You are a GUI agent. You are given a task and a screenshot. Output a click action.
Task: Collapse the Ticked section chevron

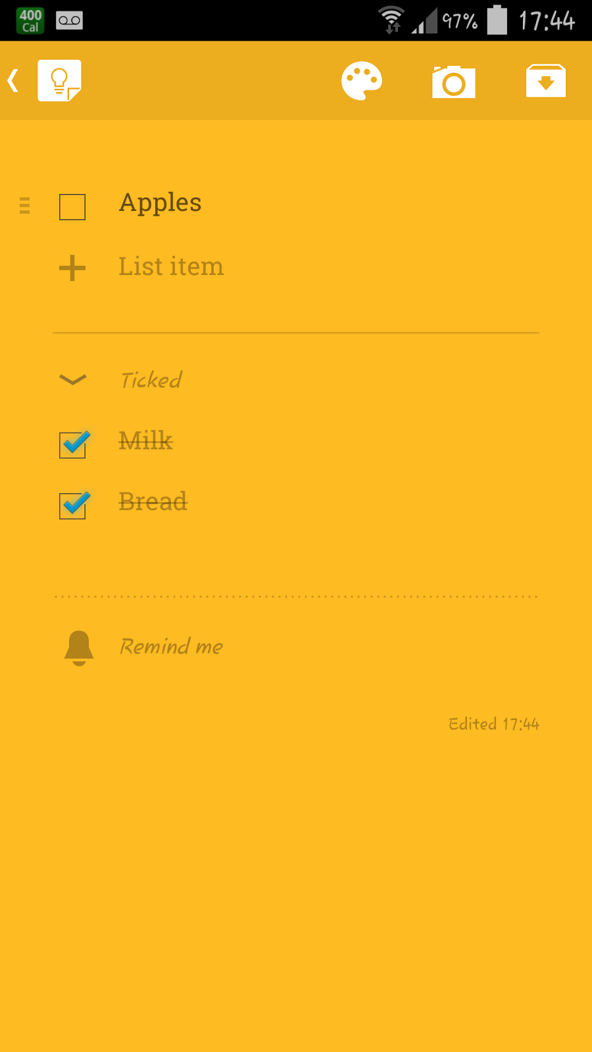(x=72, y=379)
